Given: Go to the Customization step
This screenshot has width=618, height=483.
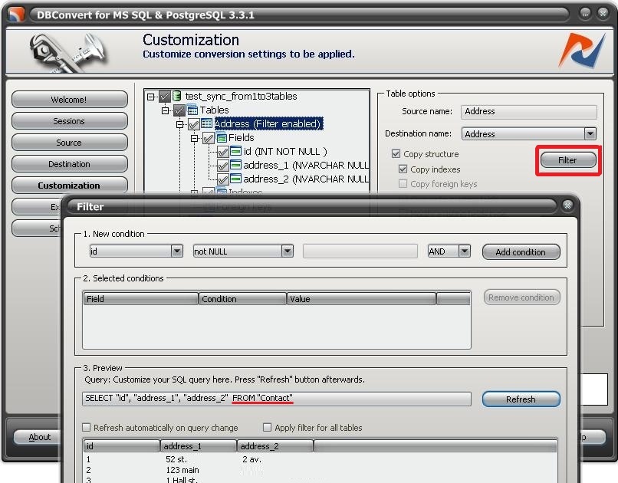Looking at the screenshot, I should [69, 186].
